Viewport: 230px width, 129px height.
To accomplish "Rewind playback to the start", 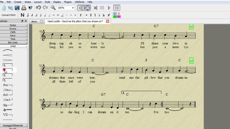I will (x=95, y=8).
